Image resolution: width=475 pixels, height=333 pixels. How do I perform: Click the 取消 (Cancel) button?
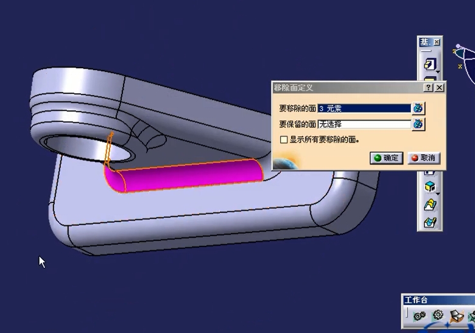click(x=423, y=158)
